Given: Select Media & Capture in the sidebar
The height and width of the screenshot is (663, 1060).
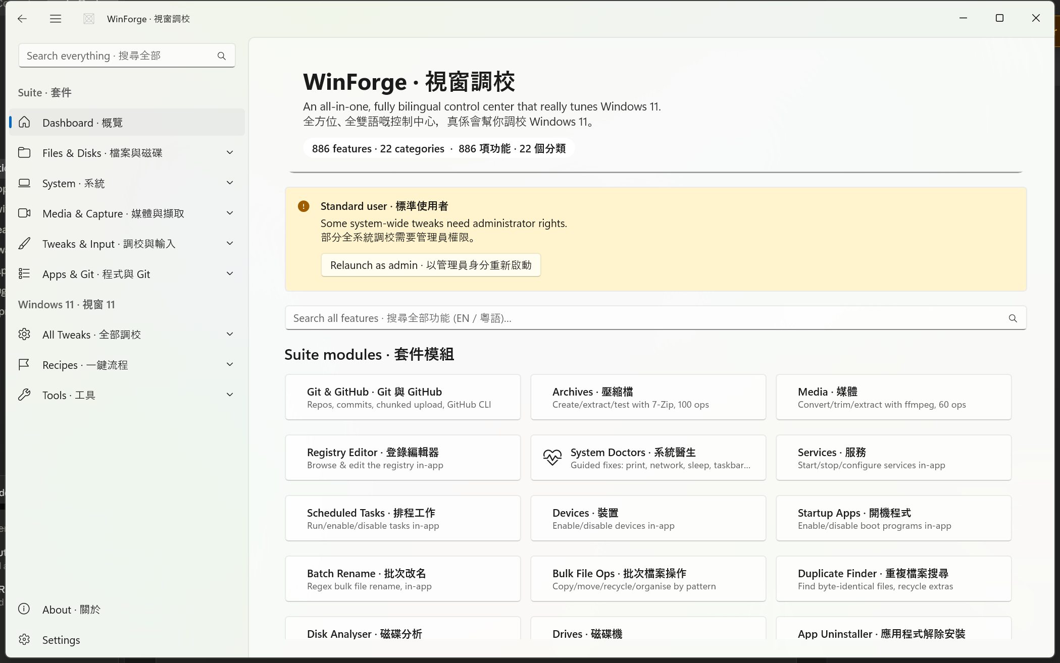Looking at the screenshot, I should pyautogui.click(x=127, y=213).
